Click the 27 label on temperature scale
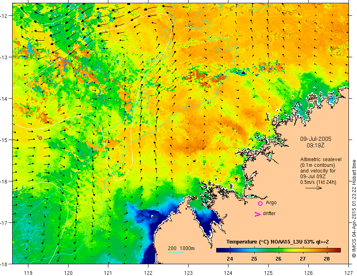The image size is (357, 276). point(303,259)
